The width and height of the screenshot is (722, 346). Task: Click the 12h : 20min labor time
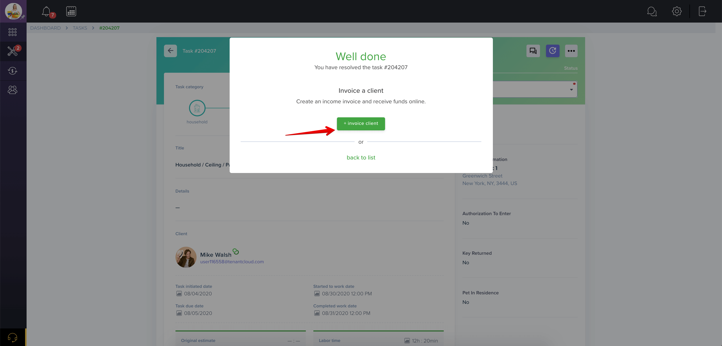tap(425, 341)
